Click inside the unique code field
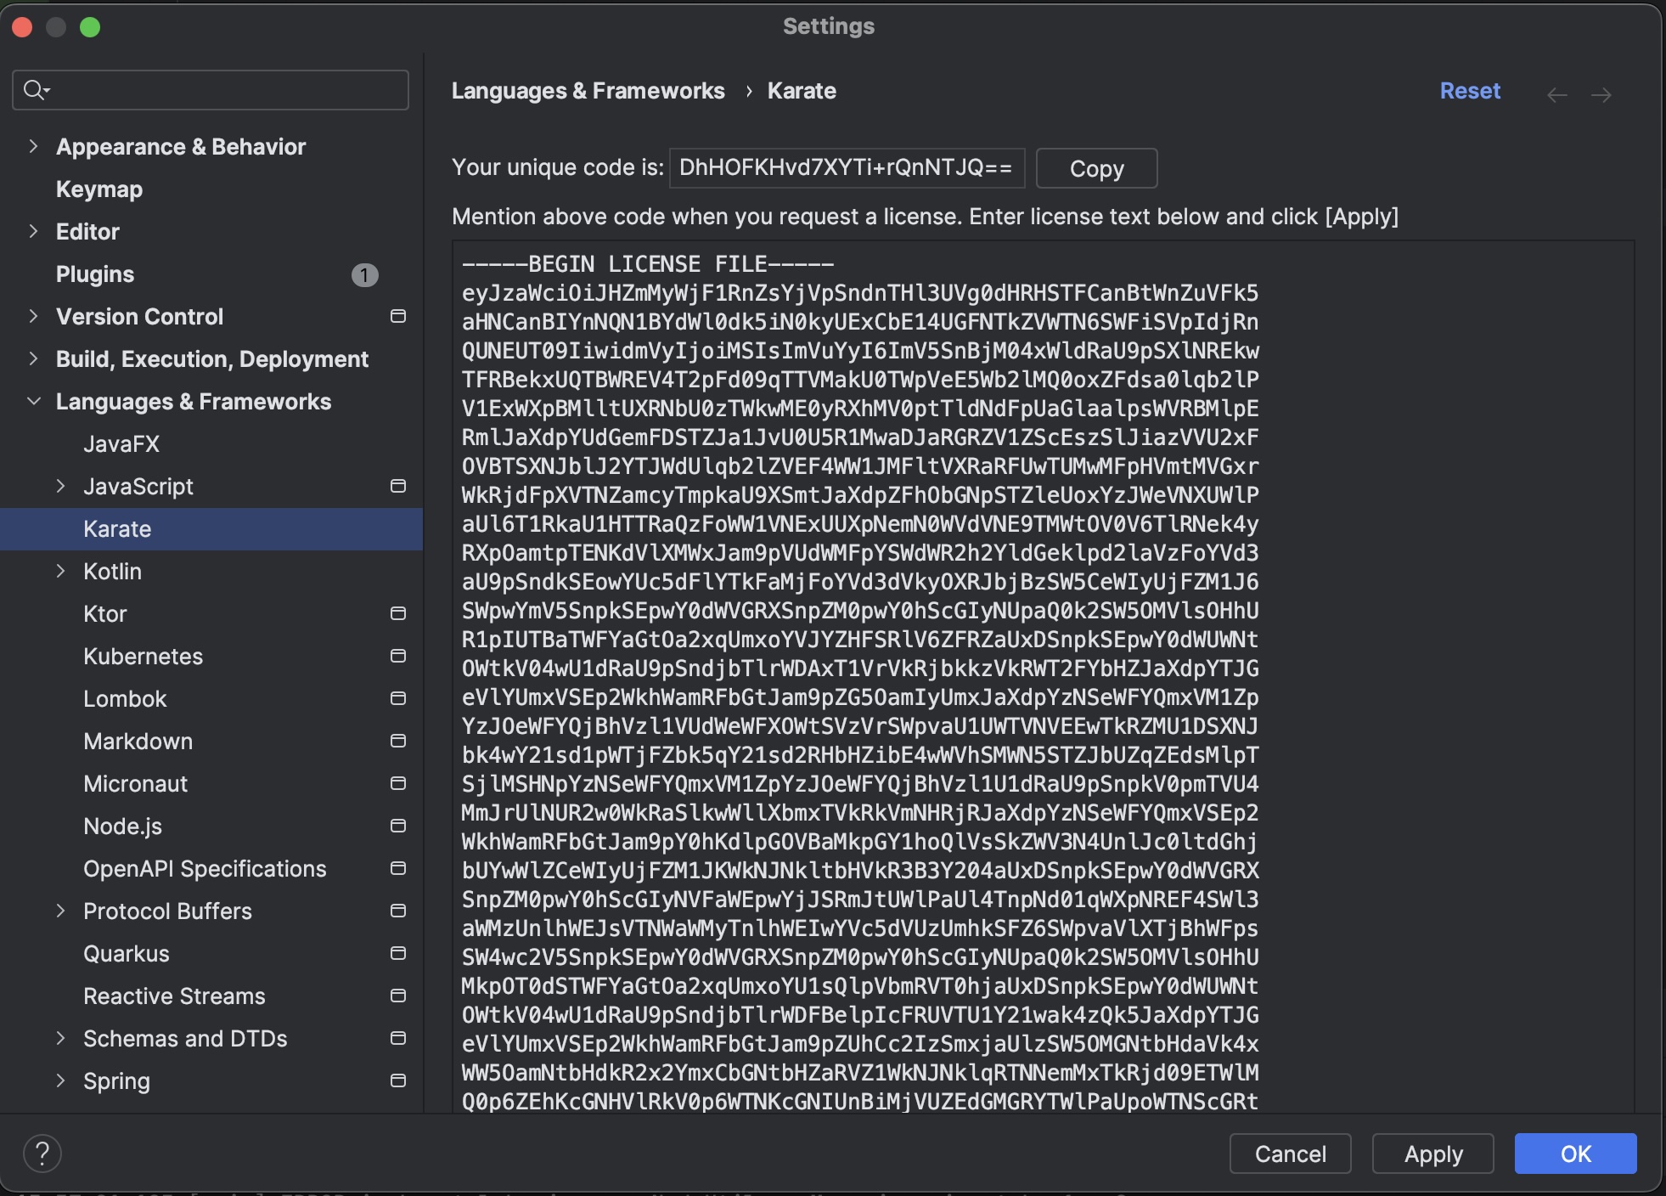The height and width of the screenshot is (1196, 1666). tap(846, 167)
